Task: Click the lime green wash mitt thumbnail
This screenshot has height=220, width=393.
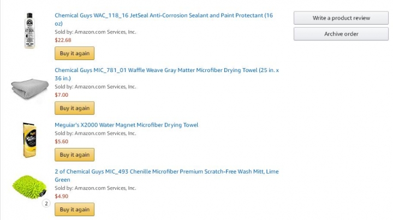Action: 29,187
